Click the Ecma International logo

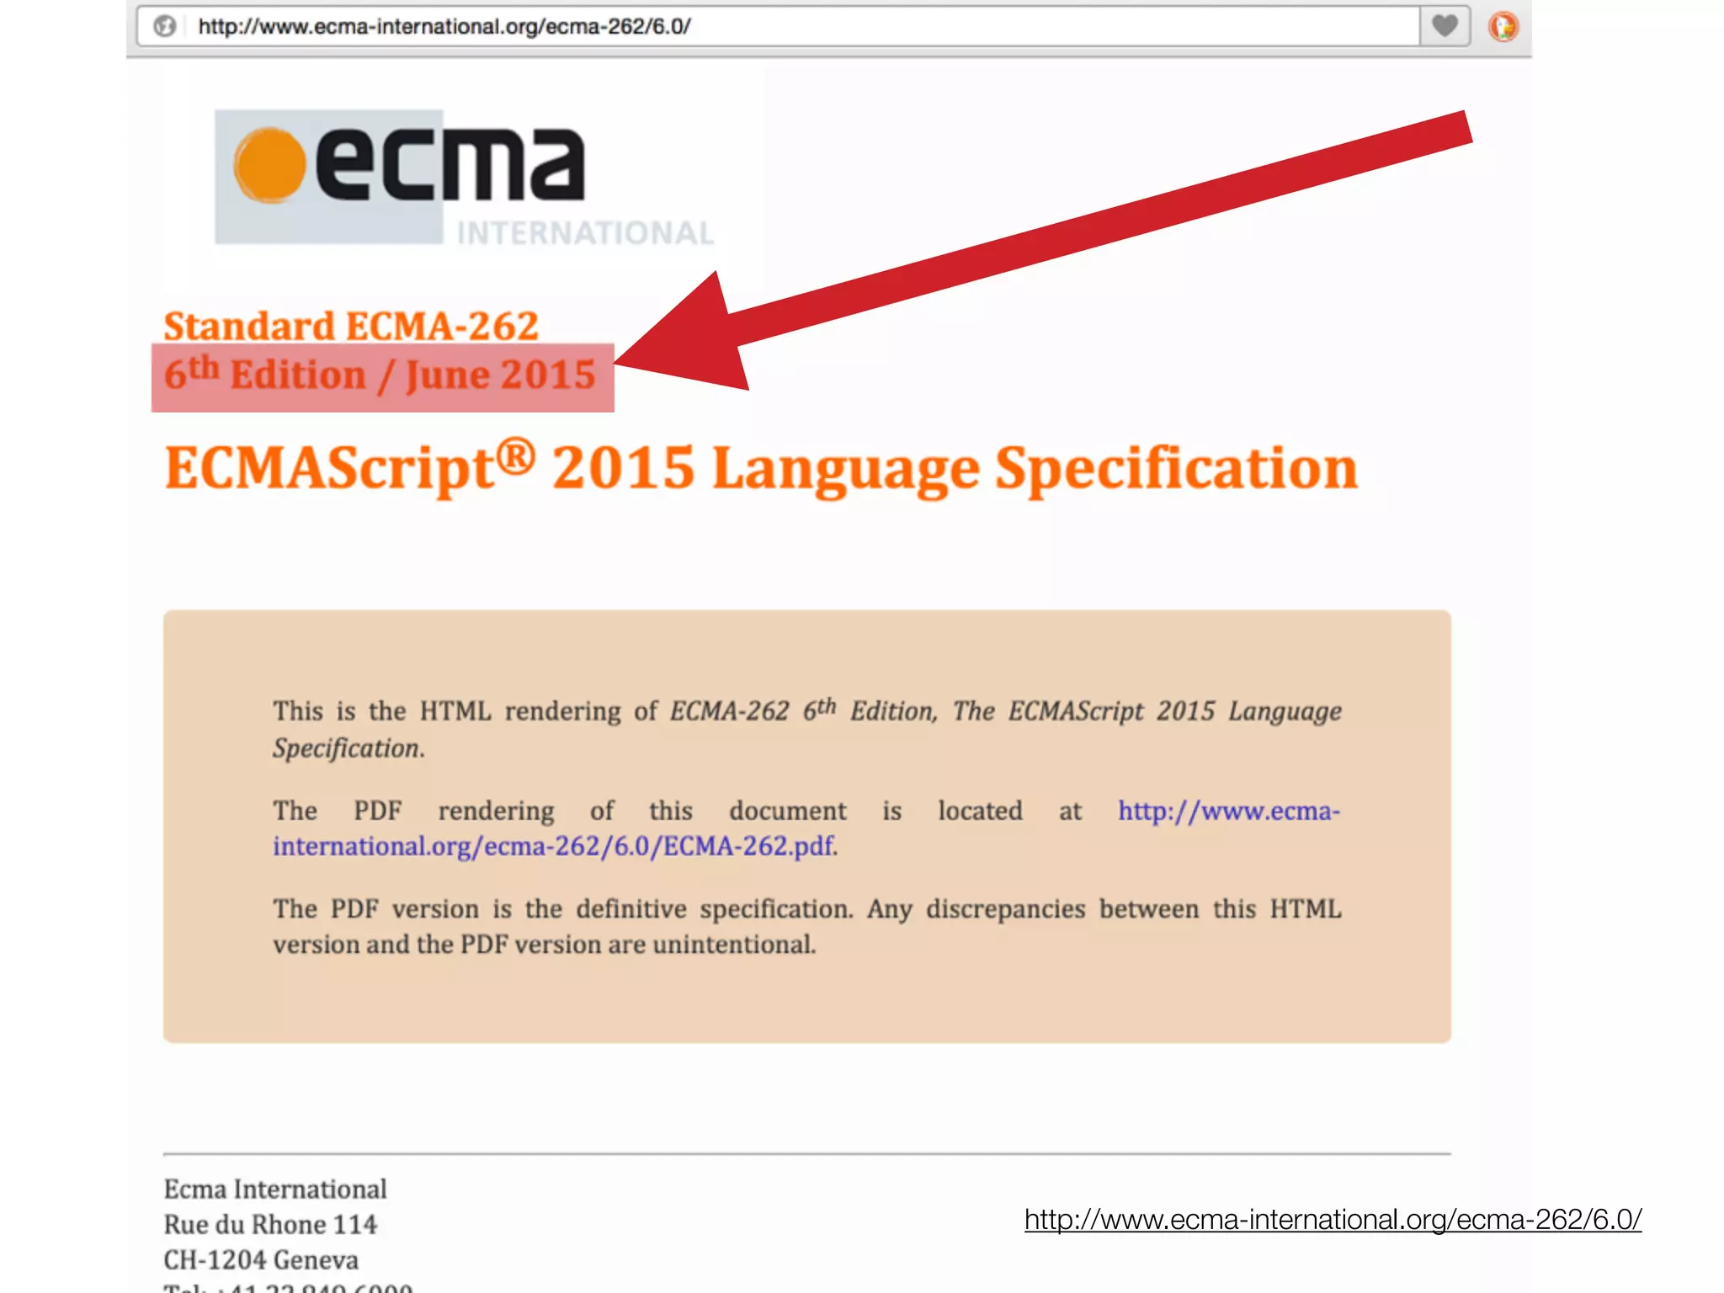click(464, 178)
